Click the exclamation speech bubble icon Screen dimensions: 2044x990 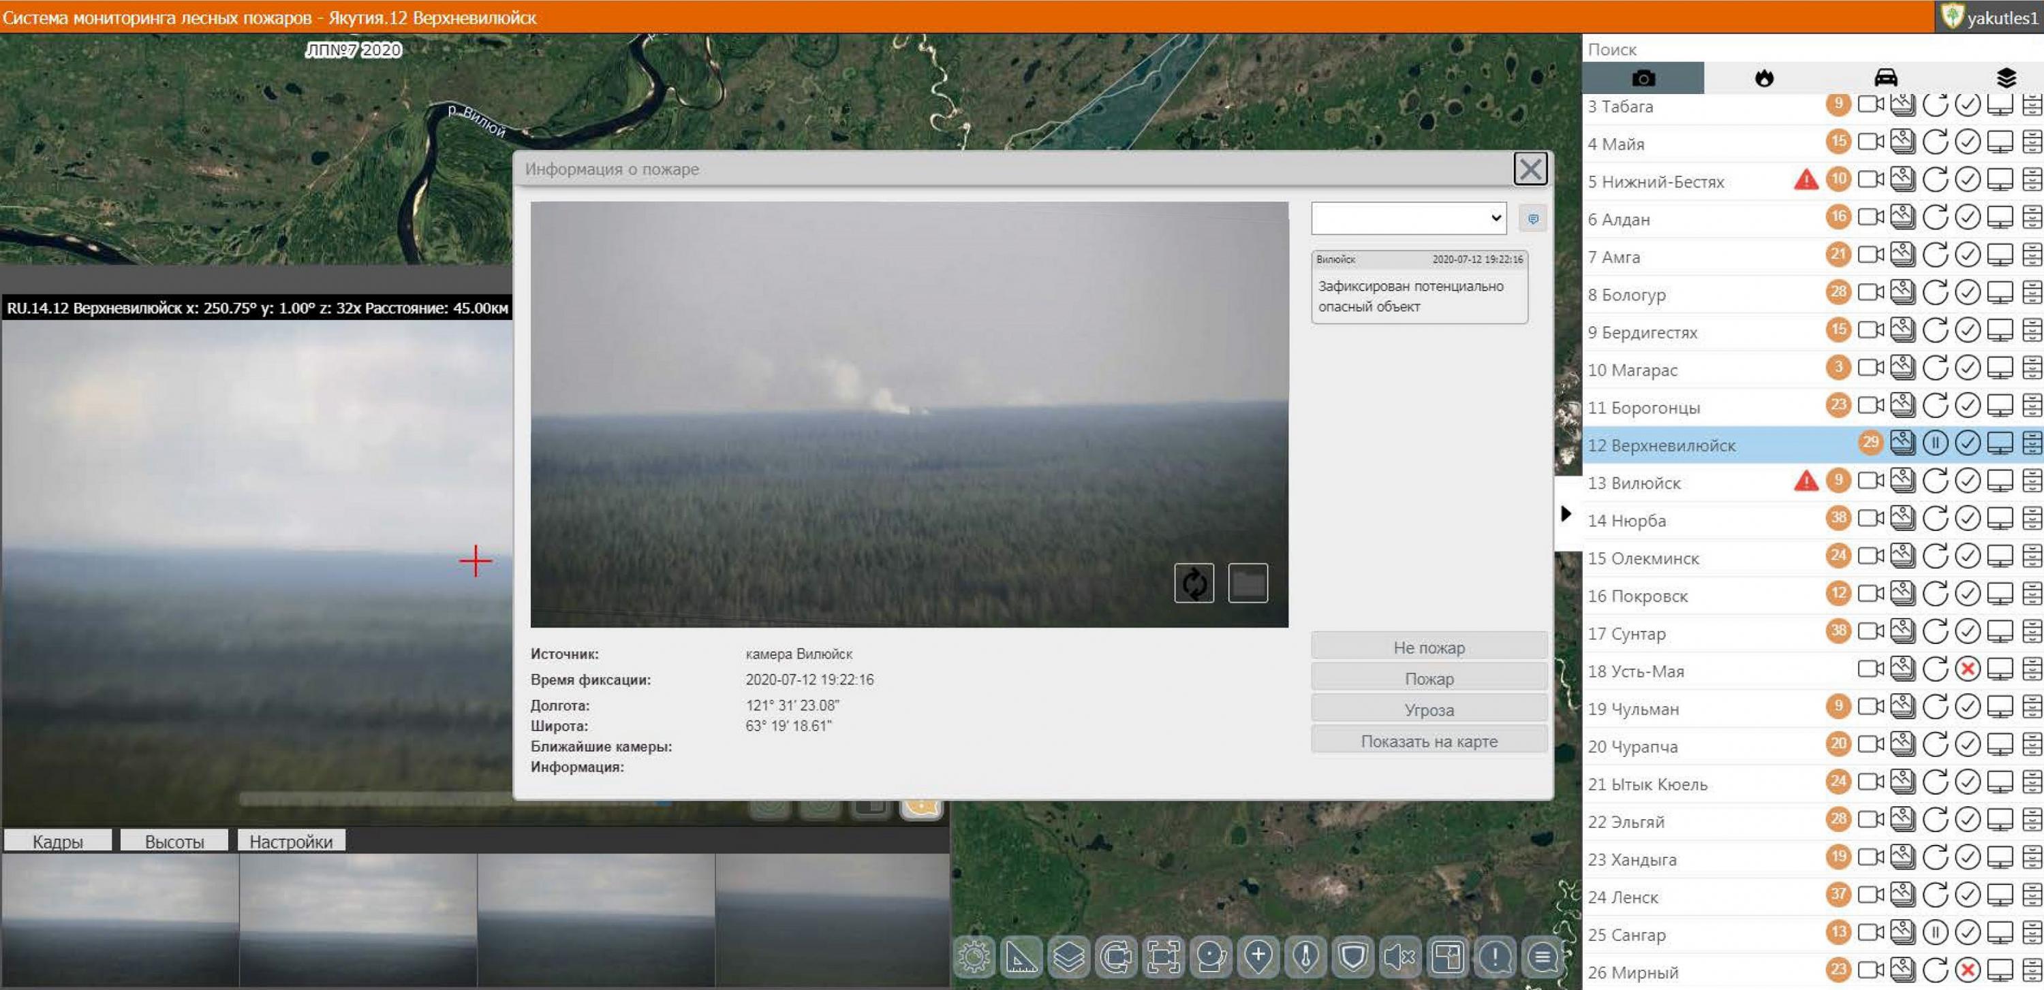[x=1495, y=957]
